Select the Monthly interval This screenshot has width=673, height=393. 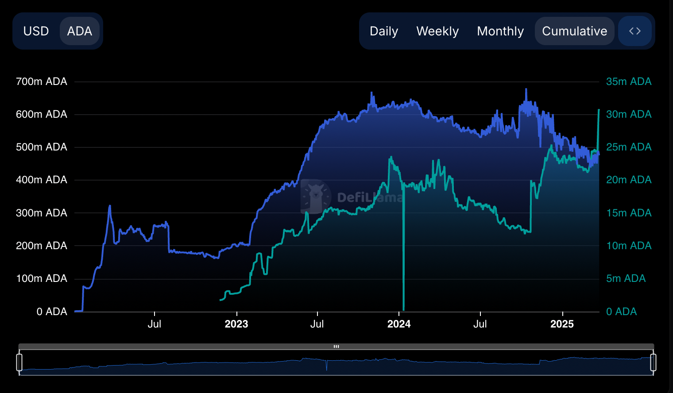click(500, 31)
